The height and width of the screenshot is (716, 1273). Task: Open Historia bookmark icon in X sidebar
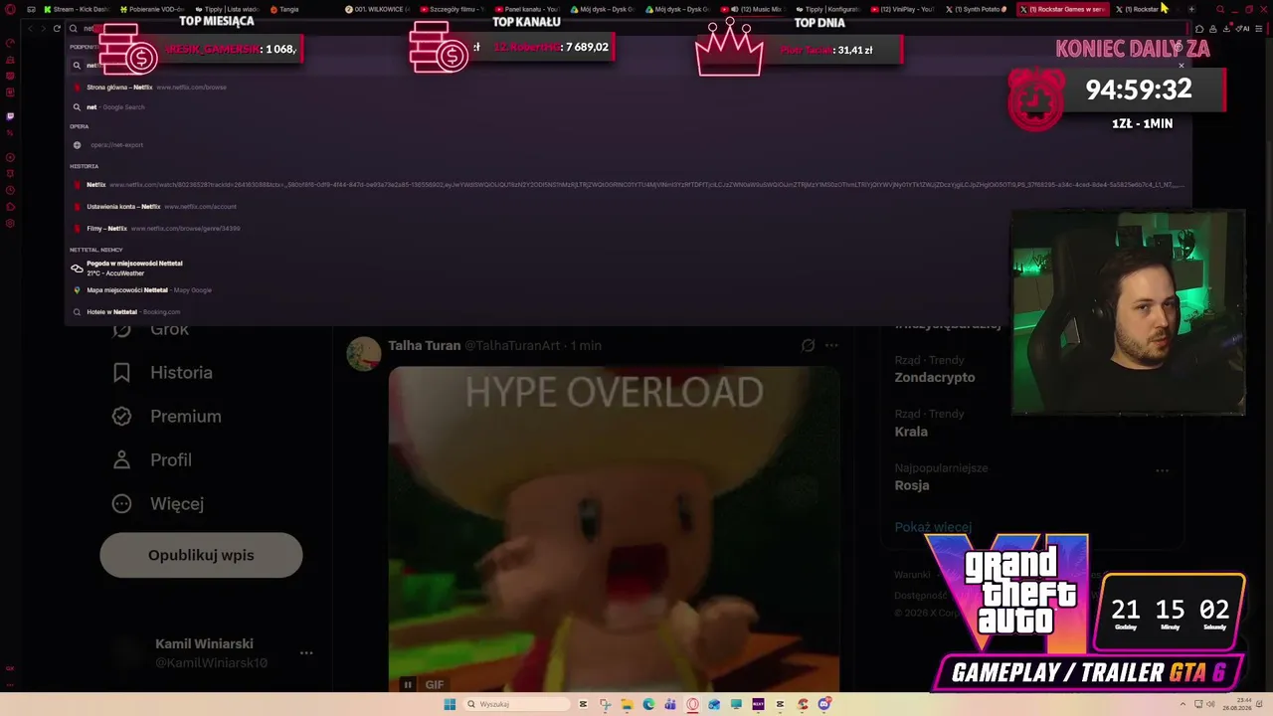(121, 373)
